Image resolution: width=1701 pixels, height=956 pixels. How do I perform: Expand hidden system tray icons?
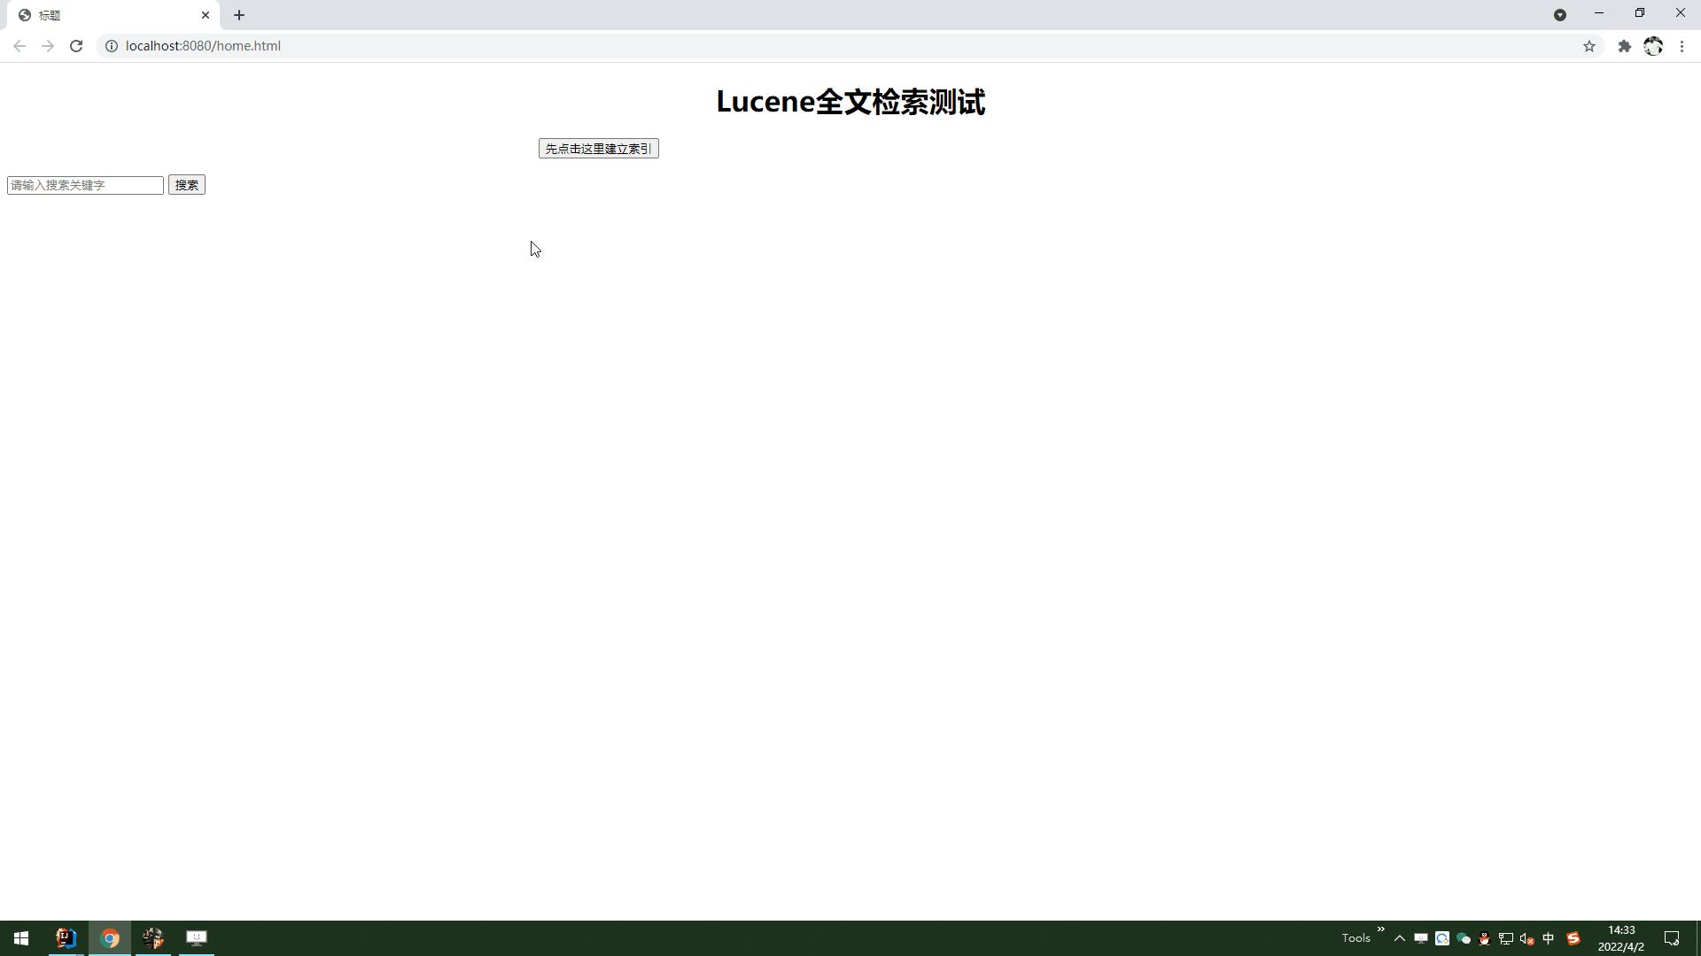click(x=1400, y=938)
